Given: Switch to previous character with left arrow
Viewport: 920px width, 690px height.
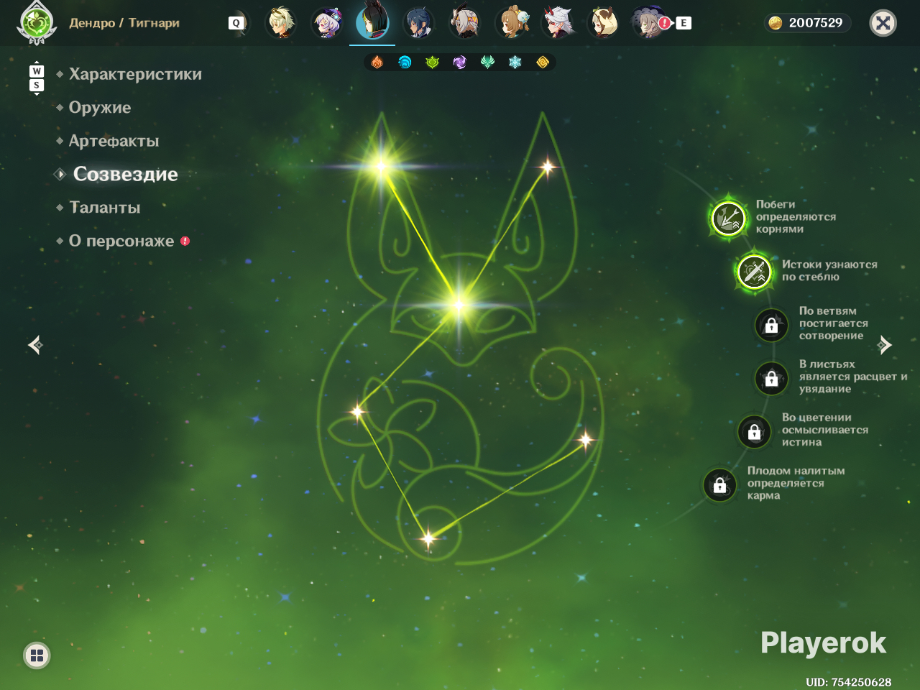Looking at the screenshot, I should [x=35, y=346].
